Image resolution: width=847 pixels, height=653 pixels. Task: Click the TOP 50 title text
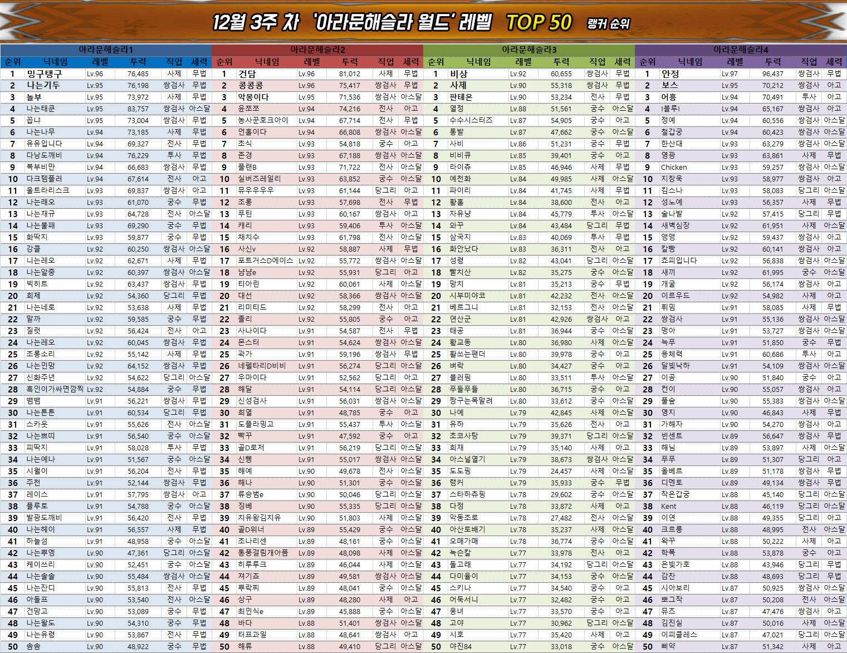538,23
